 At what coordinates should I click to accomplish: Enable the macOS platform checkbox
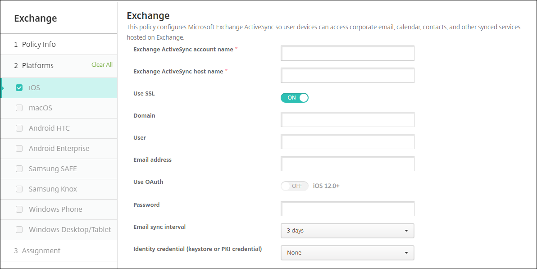19,108
